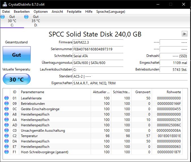This screenshot has height=162, width=191.
Task: Click status orb for Betriebsstunden attribute row
Action: (x=6, y=104)
